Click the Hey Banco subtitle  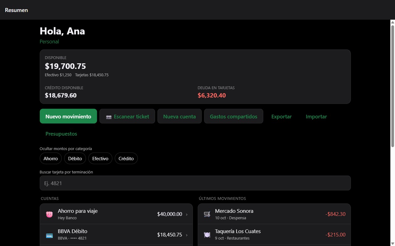[67, 218]
